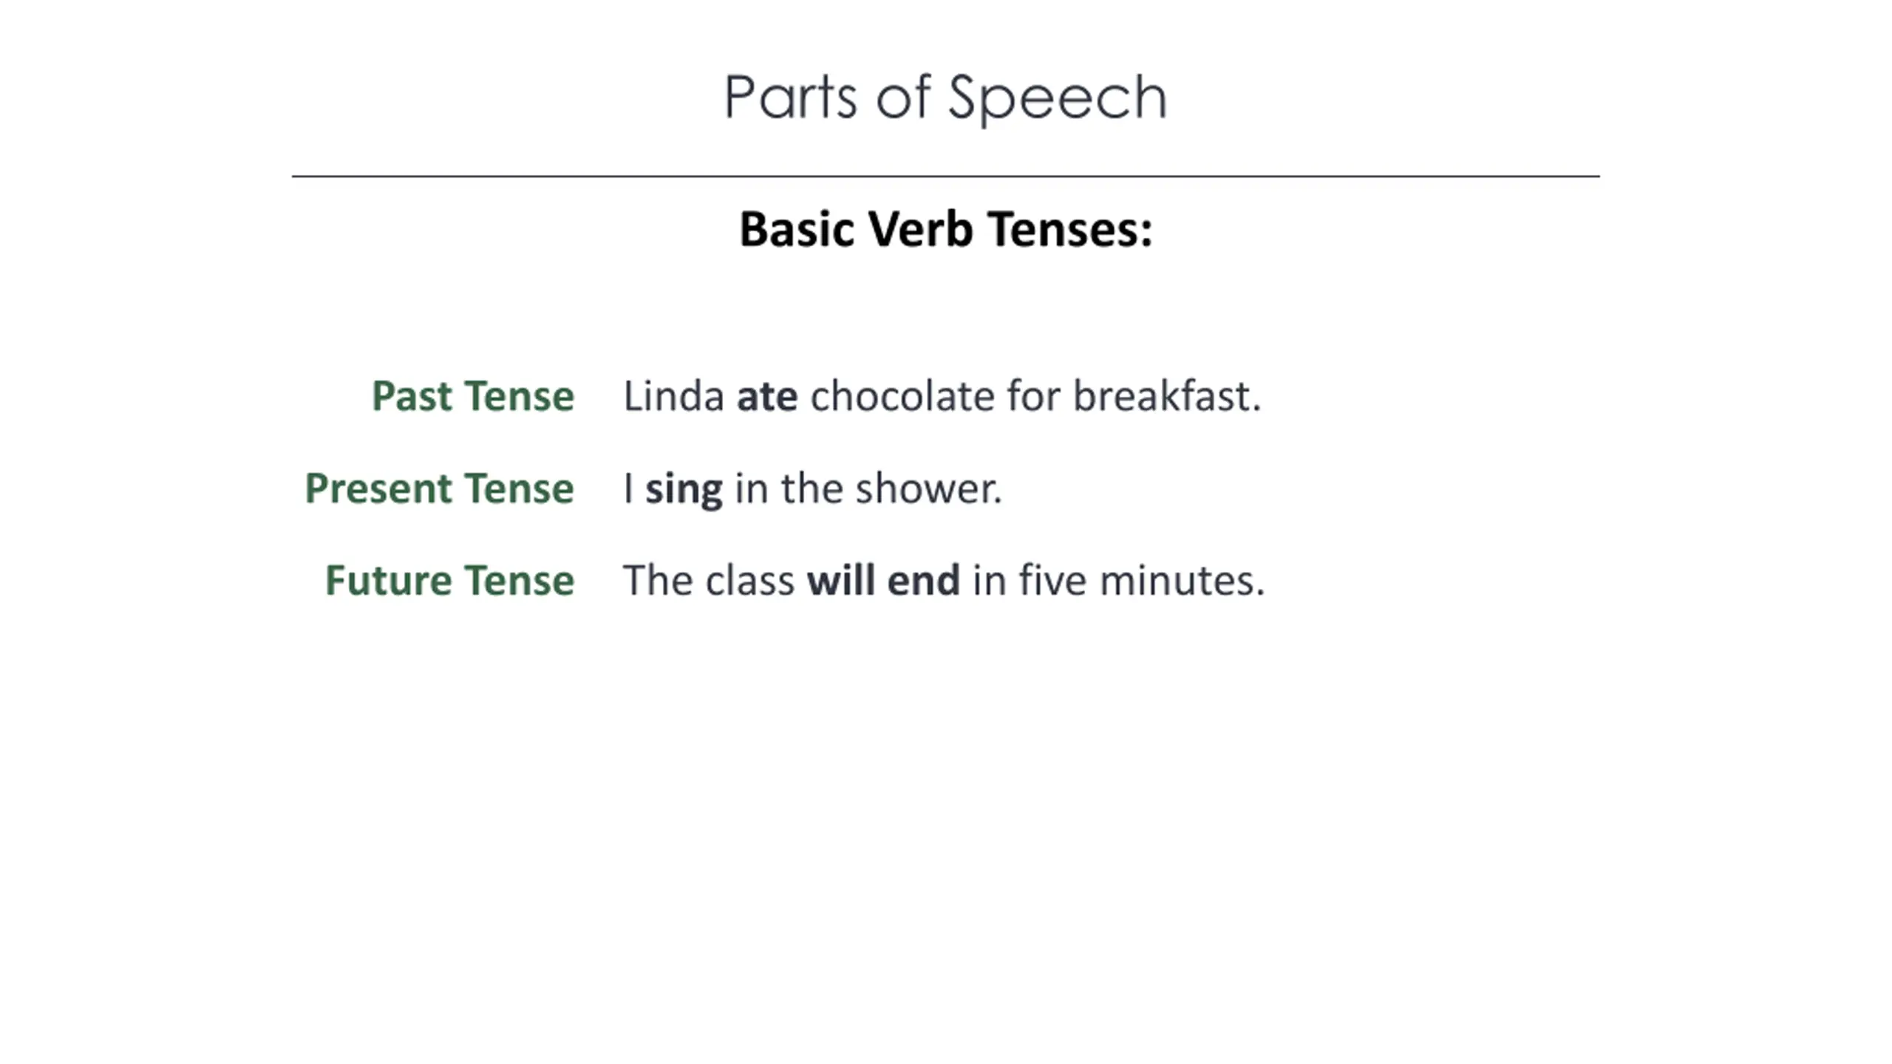Select the word "chocolate"
Screen dimensions: 1892x1064
point(902,396)
